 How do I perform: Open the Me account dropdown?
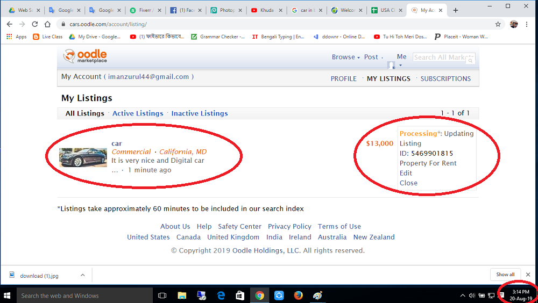pos(401,59)
